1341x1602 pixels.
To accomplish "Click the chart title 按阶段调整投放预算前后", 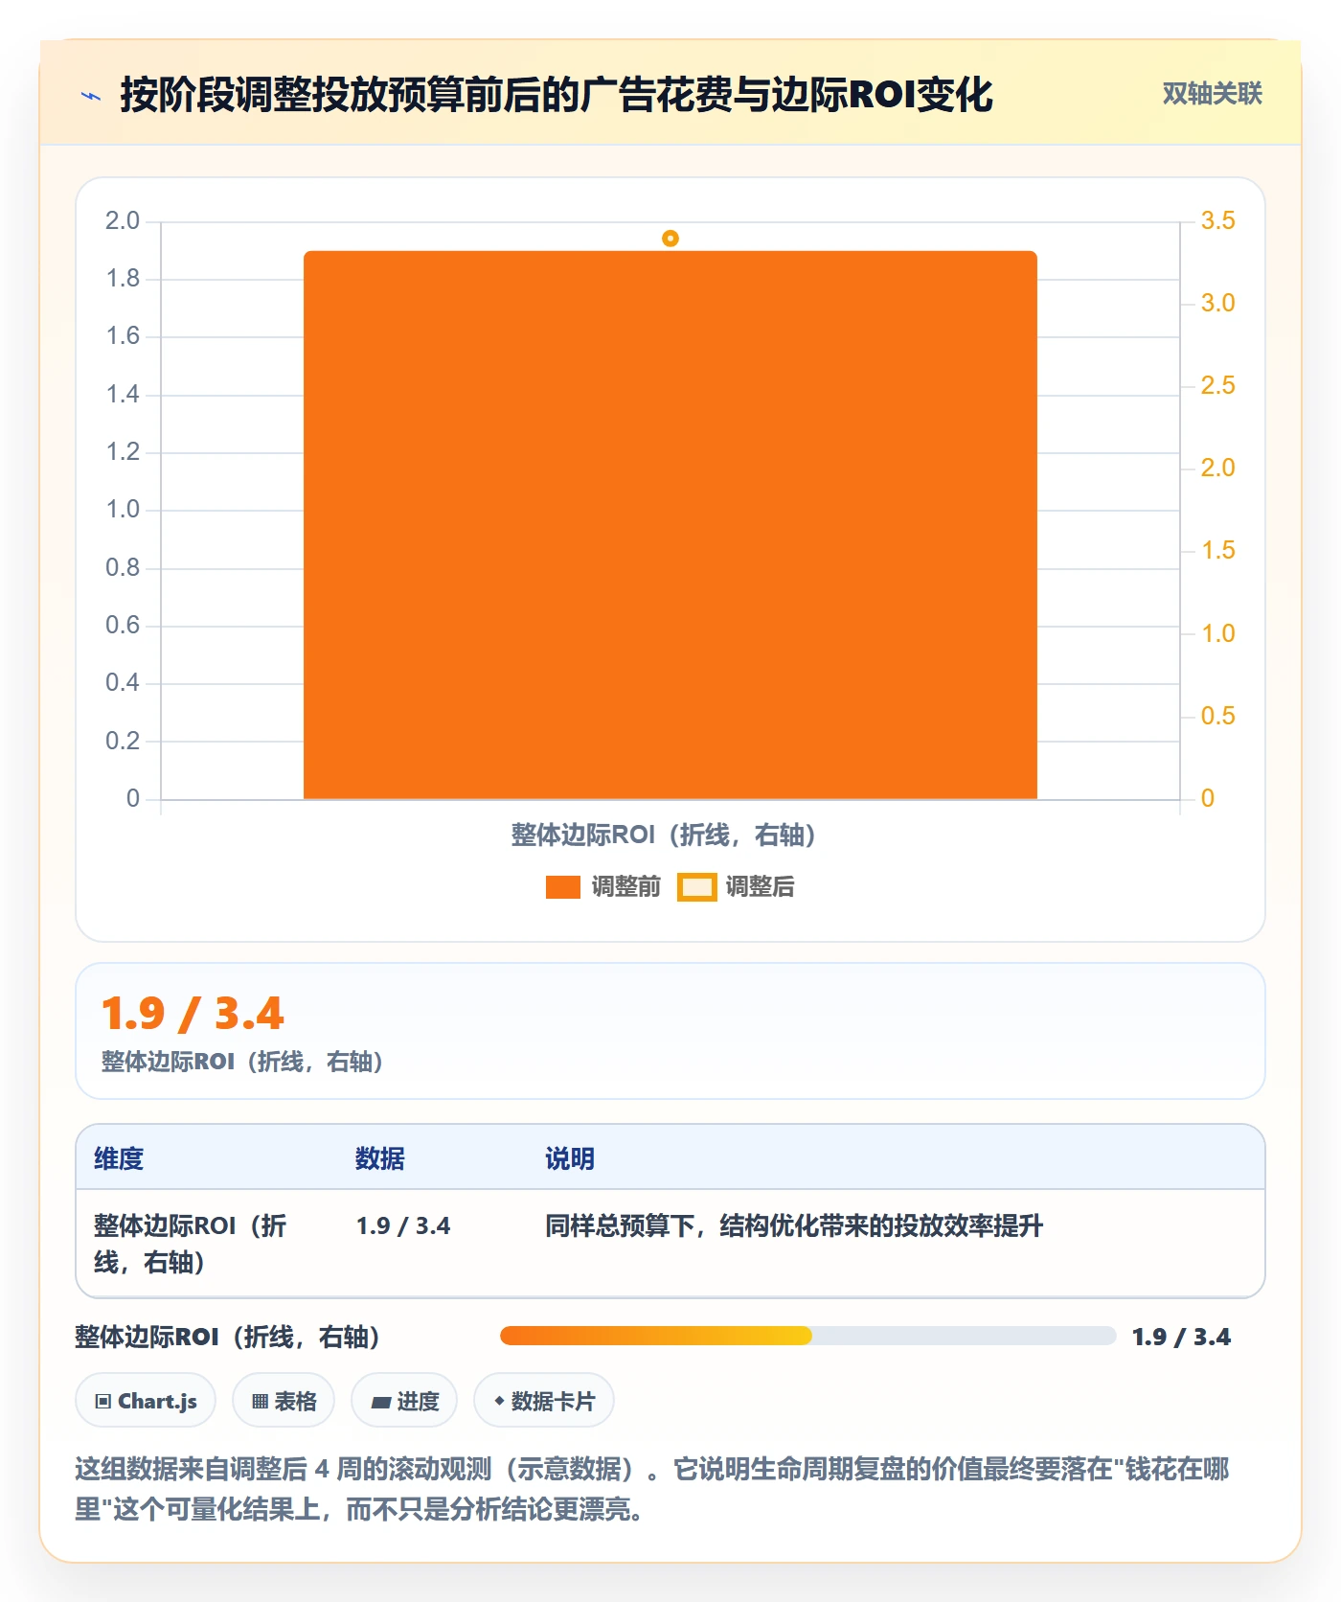I will [557, 95].
